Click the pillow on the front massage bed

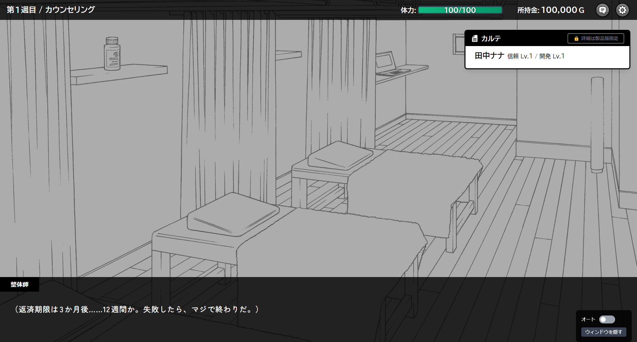(233, 214)
